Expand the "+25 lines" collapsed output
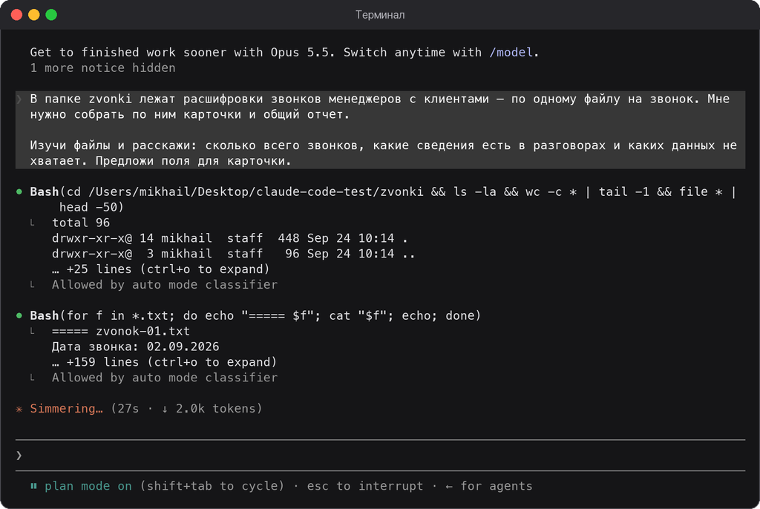Screen dimensions: 760x509 [x=160, y=269]
